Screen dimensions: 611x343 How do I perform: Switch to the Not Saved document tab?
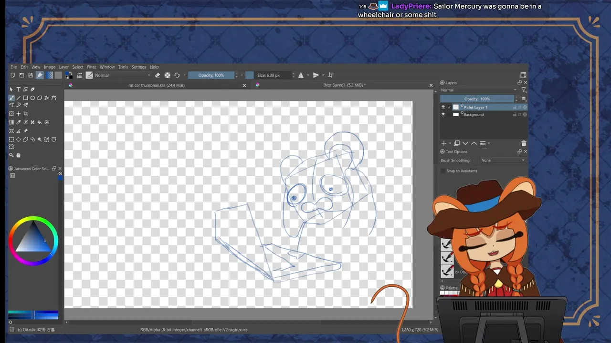click(344, 85)
